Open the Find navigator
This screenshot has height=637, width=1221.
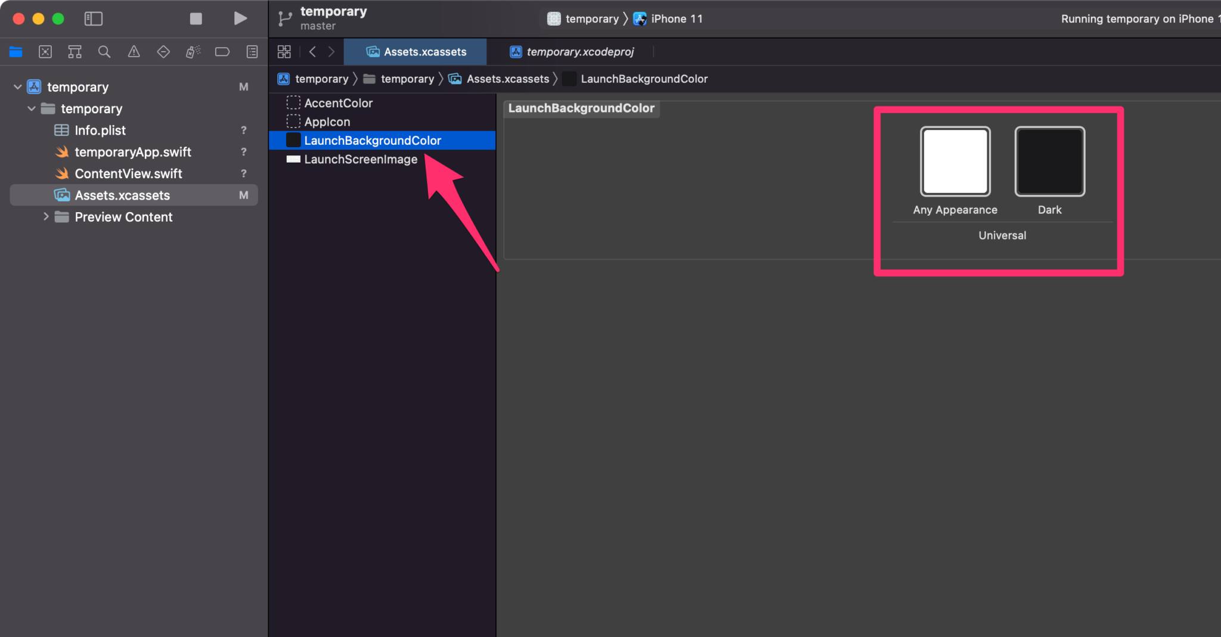[x=104, y=51]
